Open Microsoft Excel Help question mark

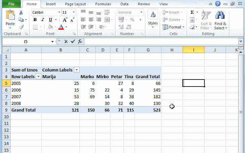point(218,4)
